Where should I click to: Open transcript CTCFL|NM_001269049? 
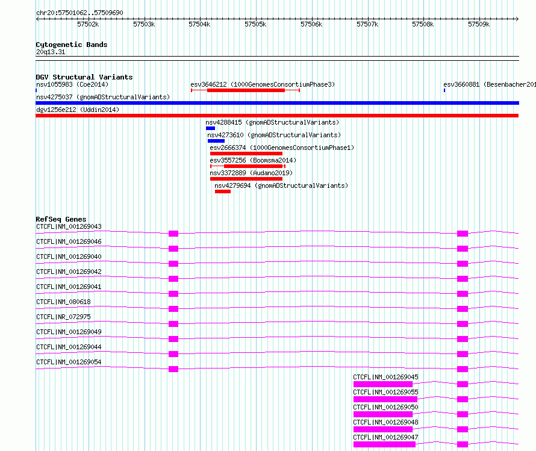coord(69,332)
